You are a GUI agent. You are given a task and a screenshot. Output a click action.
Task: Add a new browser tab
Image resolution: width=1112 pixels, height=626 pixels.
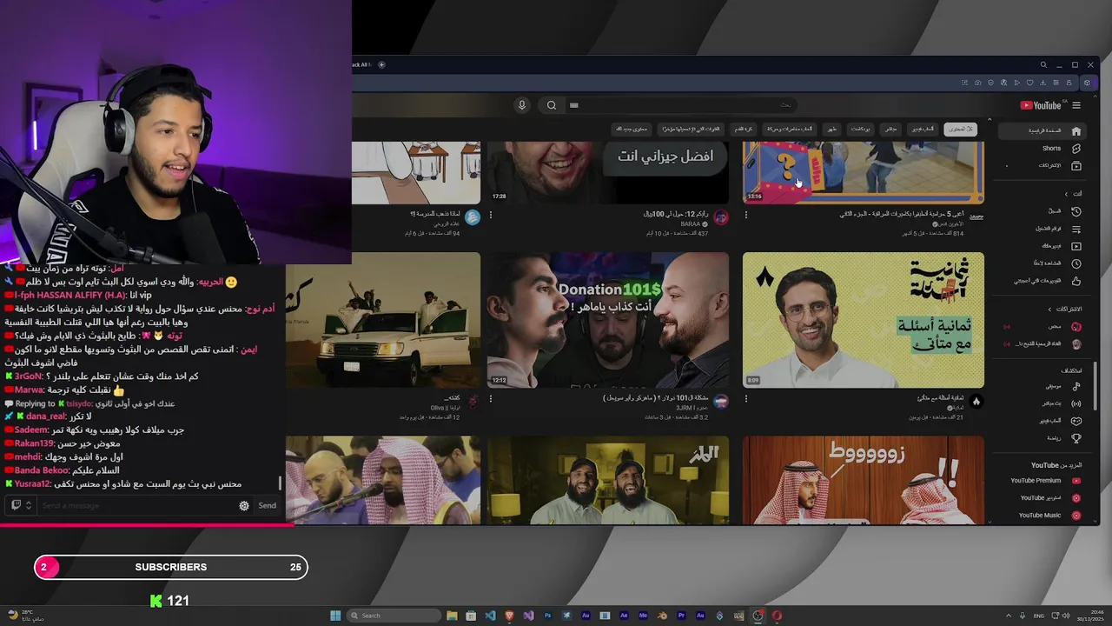point(381,64)
